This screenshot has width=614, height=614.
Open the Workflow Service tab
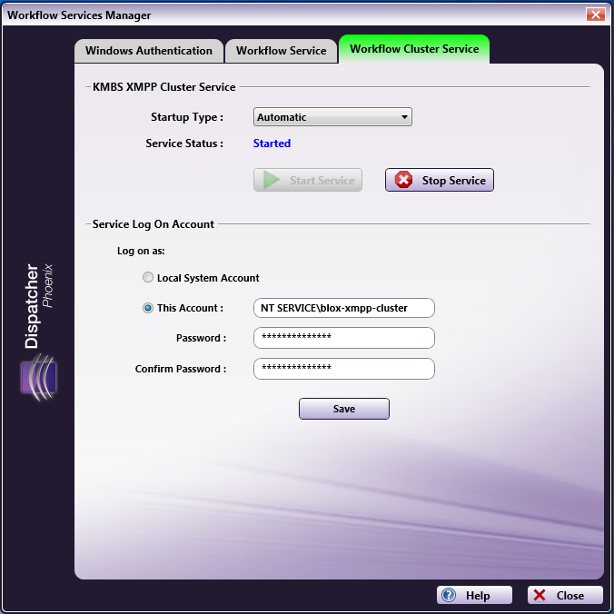tap(282, 51)
